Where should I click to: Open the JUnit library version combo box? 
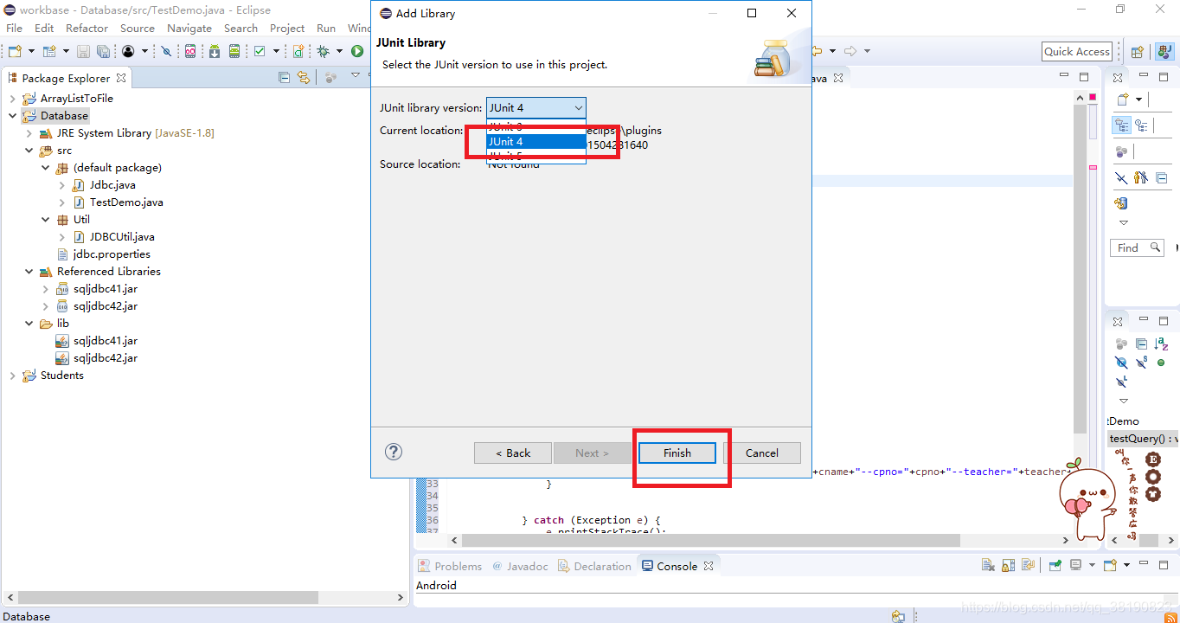[536, 108]
